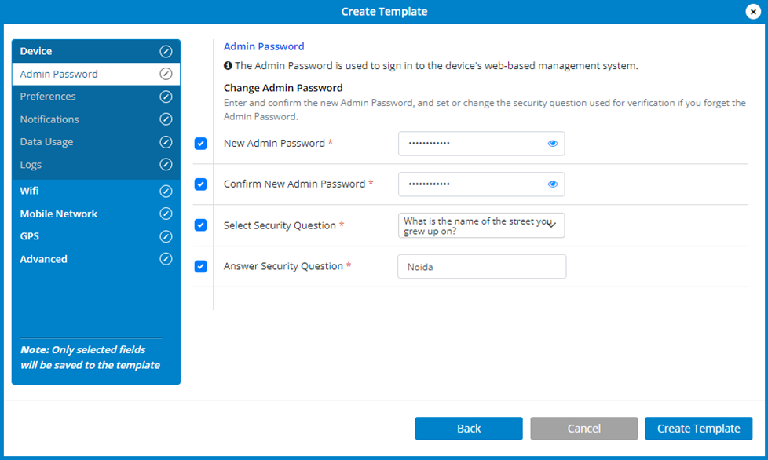Click the edit icon next to Device
The height and width of the screenshot is (460, 768).
pyautogui.click(x=166, y=51)
